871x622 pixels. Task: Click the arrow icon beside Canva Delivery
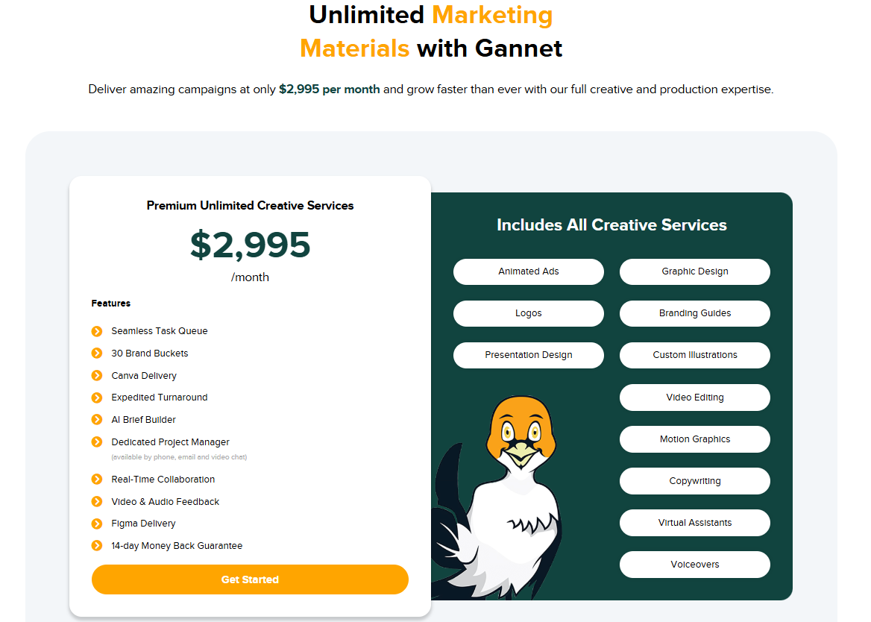tap(97, 375)
